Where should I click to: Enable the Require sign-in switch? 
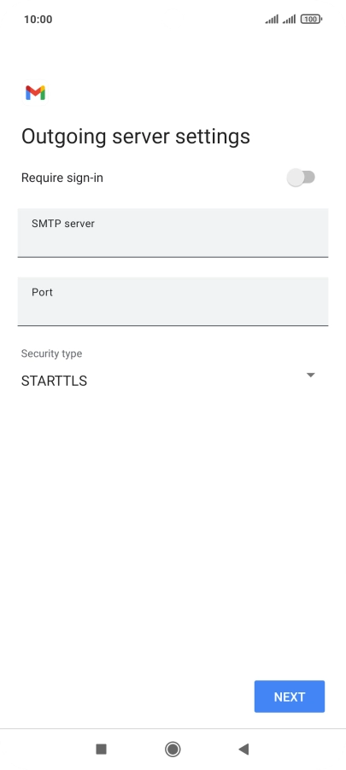tap(301, 178)
